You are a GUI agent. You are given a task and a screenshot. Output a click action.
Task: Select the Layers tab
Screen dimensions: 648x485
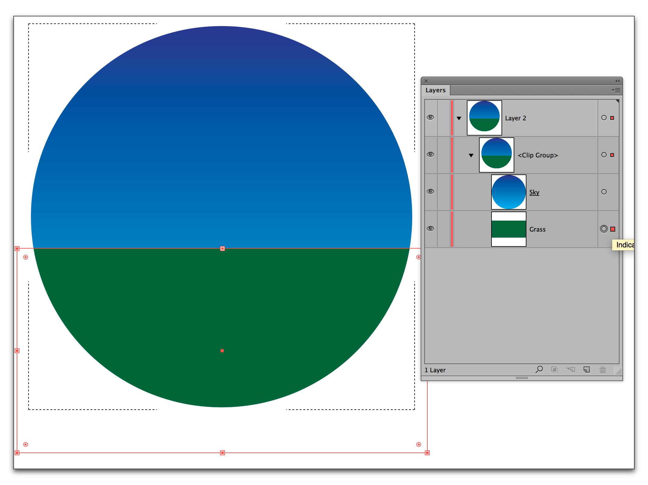435,90
